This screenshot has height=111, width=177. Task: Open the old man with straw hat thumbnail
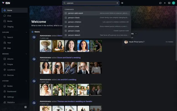click(46, 46)
